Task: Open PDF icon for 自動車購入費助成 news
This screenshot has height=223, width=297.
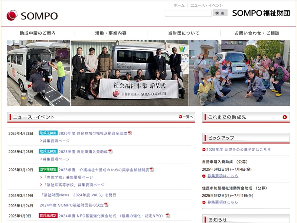Action: click(110, 151)
